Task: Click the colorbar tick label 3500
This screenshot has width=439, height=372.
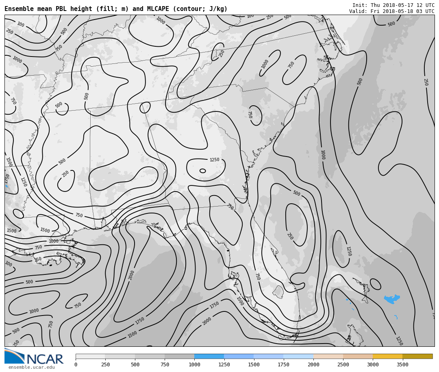Action: [402, 364]
